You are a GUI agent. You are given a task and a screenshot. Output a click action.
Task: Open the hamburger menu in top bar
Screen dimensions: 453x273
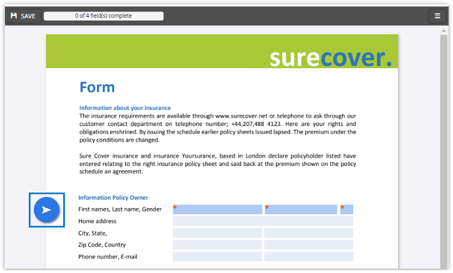click(x=437, y=16)
